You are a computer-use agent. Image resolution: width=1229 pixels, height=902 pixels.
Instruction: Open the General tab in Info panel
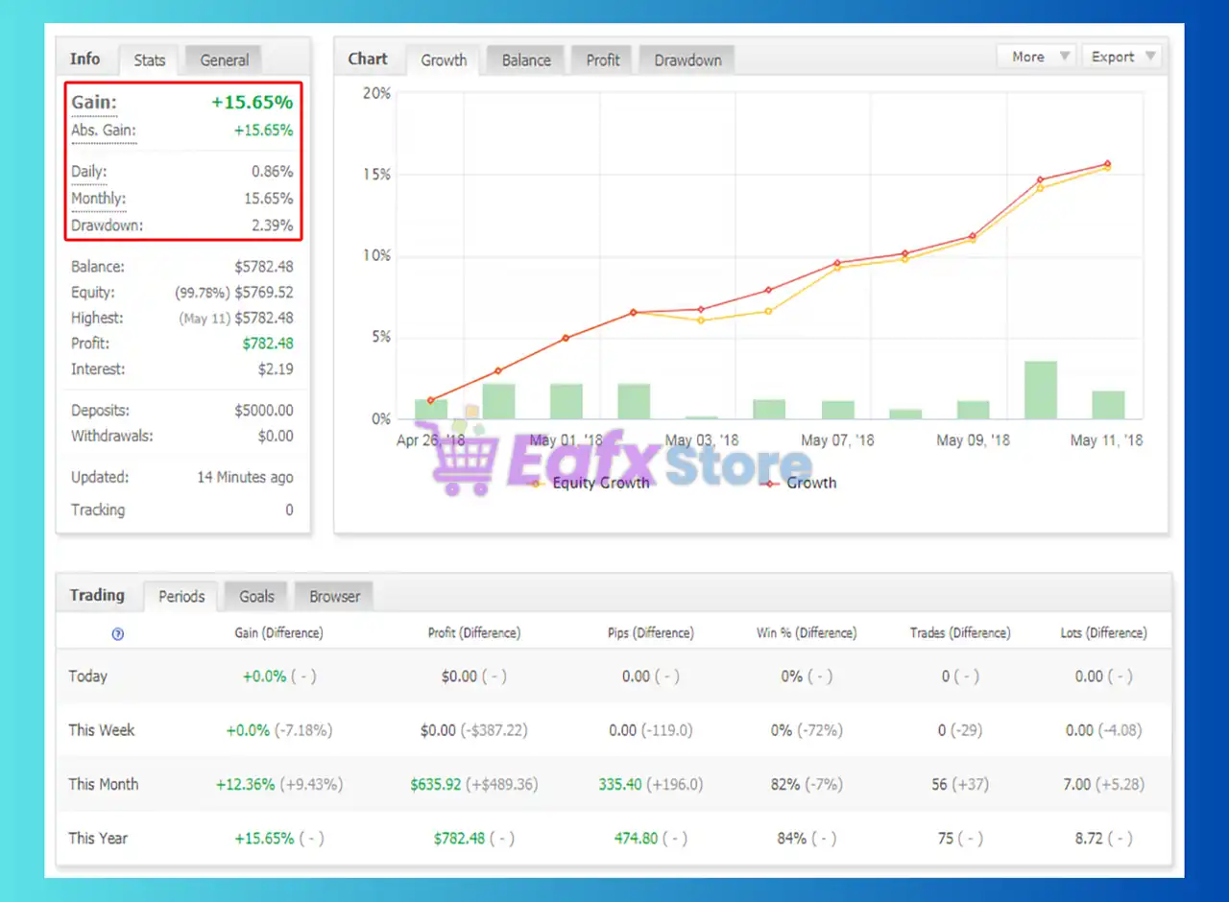(x=225, y=59)
